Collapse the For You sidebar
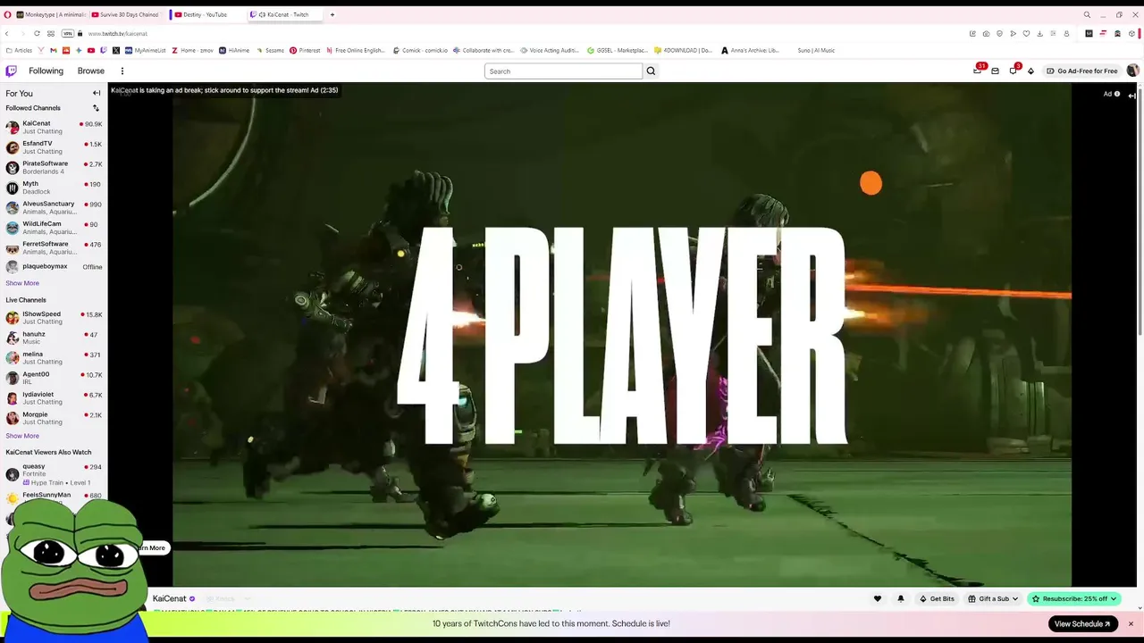1144x643 pixels. coord(97,93)
